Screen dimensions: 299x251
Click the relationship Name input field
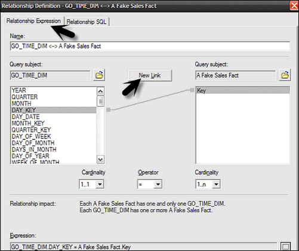coord(150,46)
